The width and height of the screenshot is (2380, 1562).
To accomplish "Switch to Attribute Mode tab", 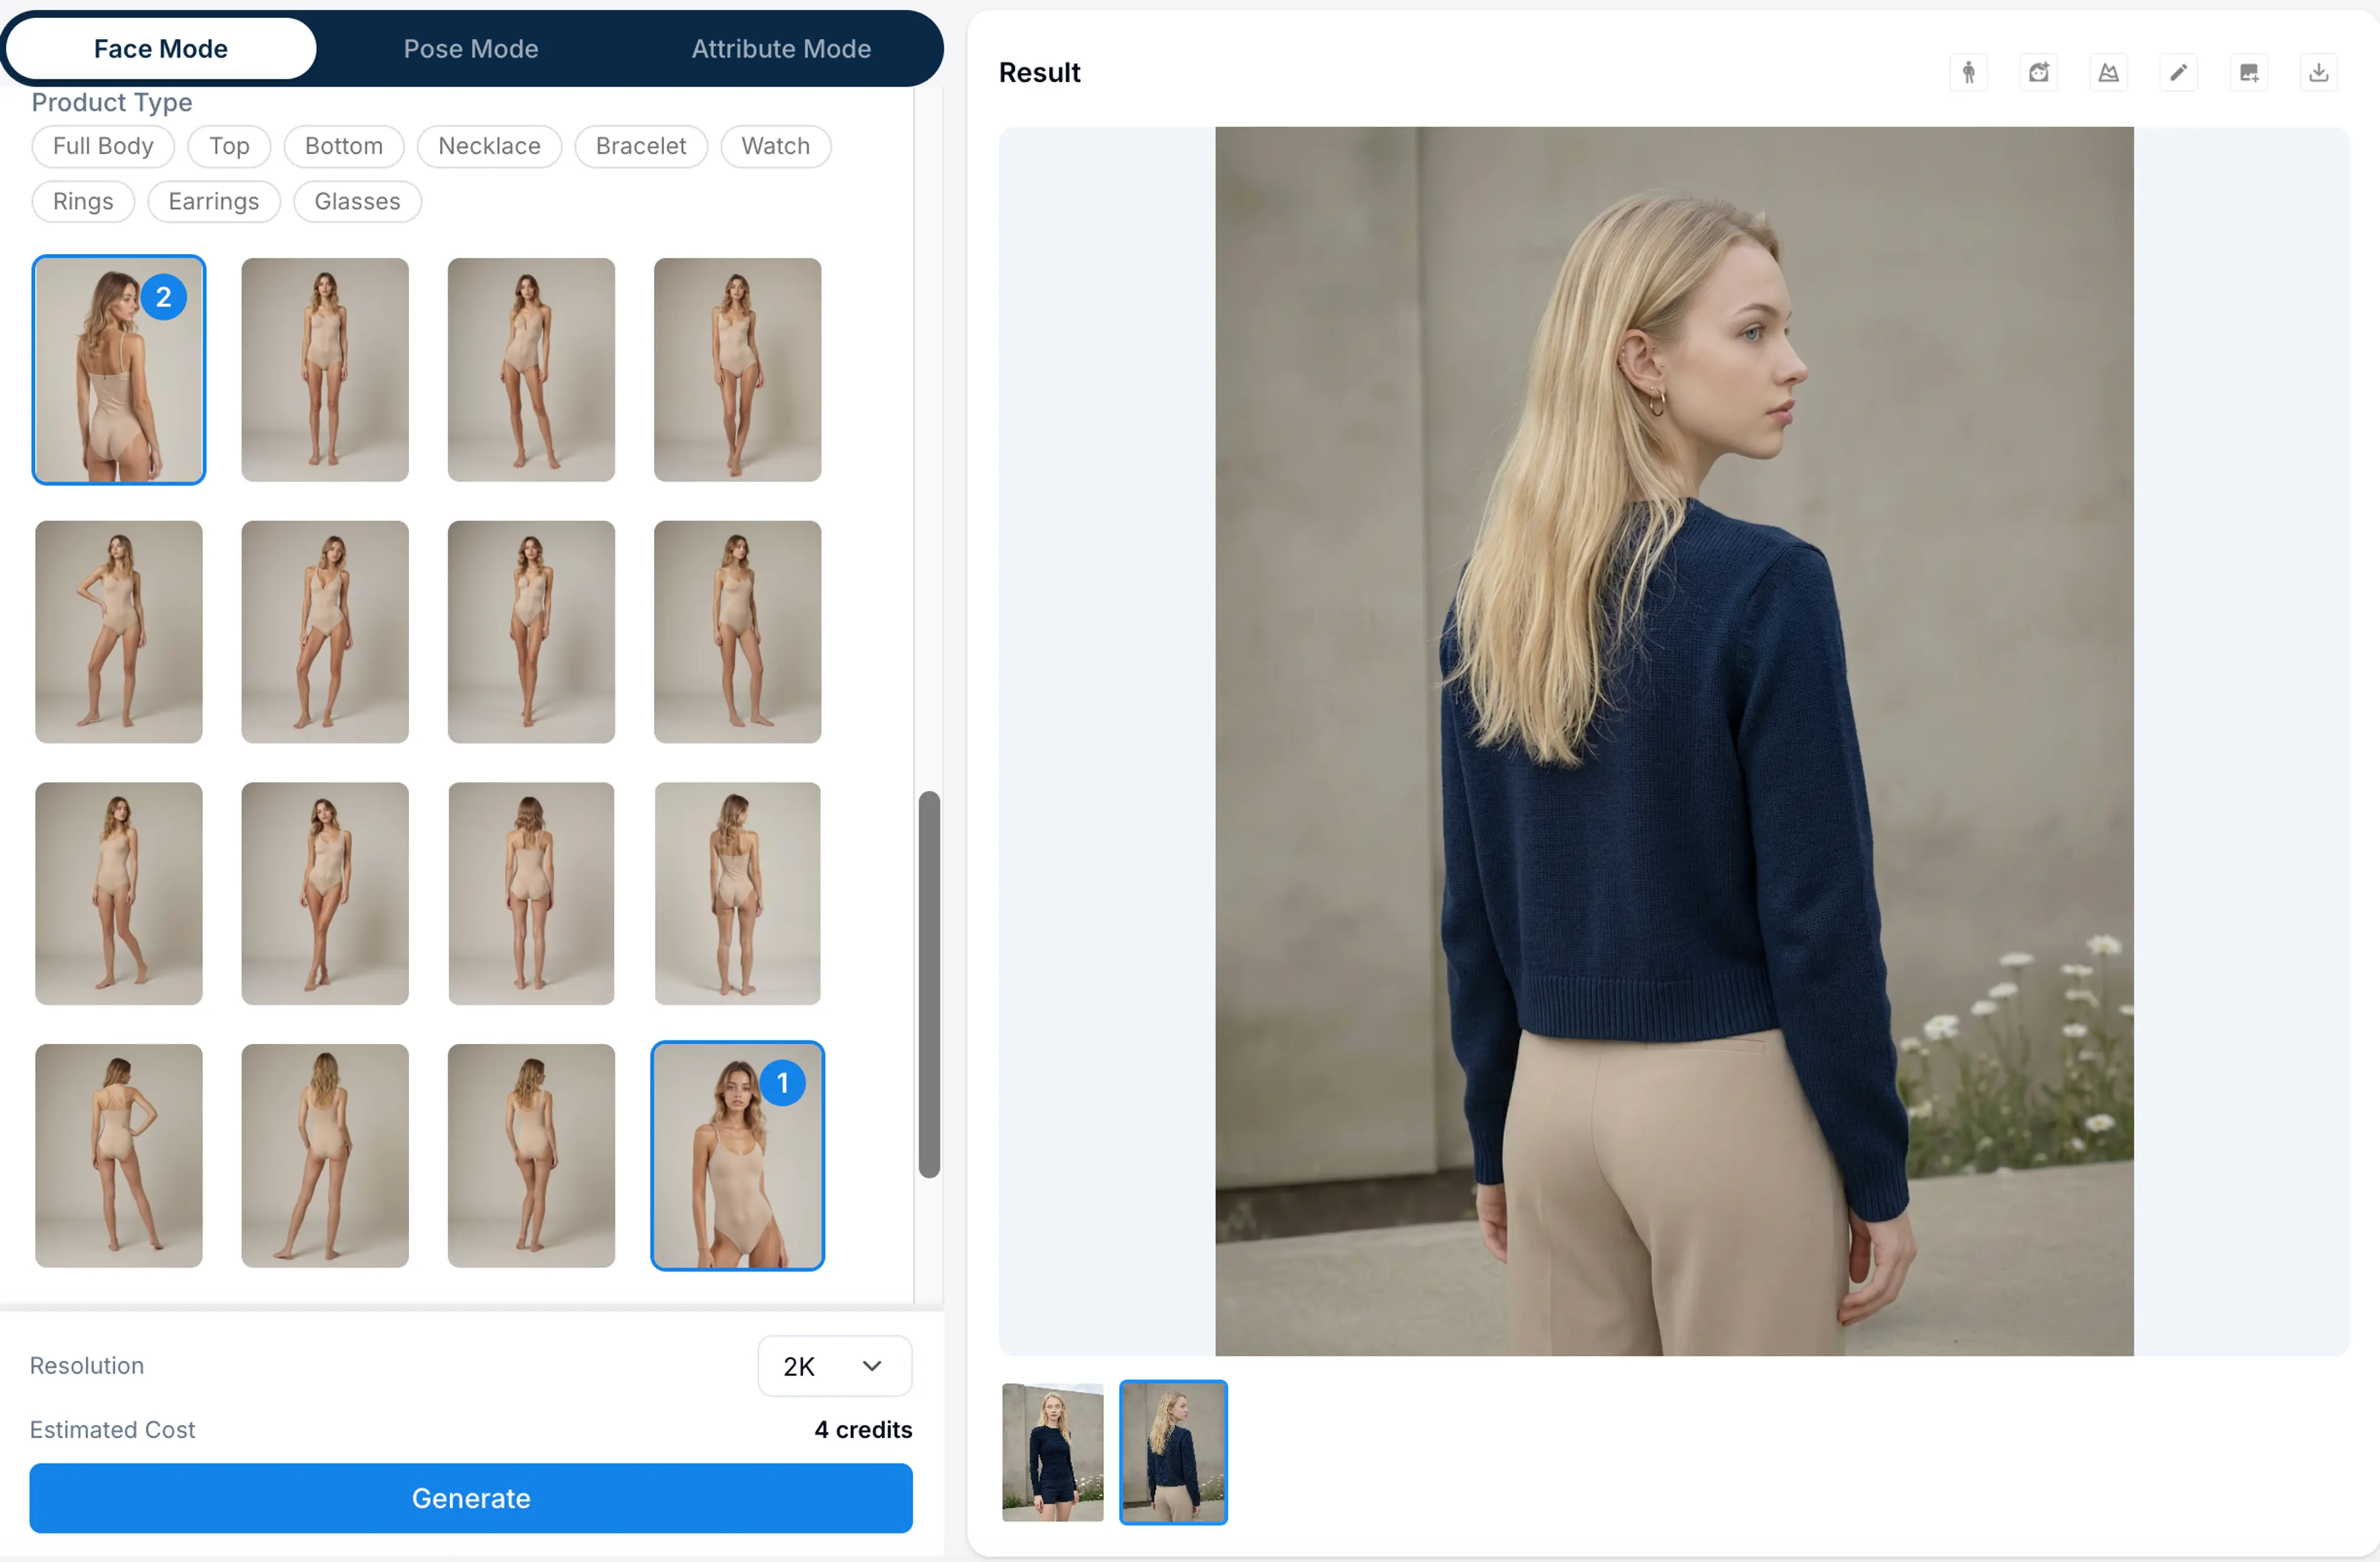I will click(x=781, y=48).
